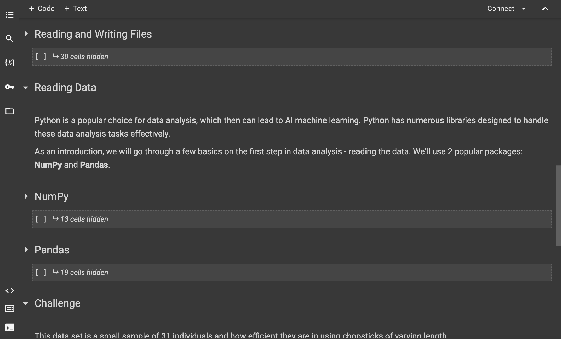This screenshot has height=339, width=561.
Task: Open the Files folder icon
Action: tap(9, 111)
